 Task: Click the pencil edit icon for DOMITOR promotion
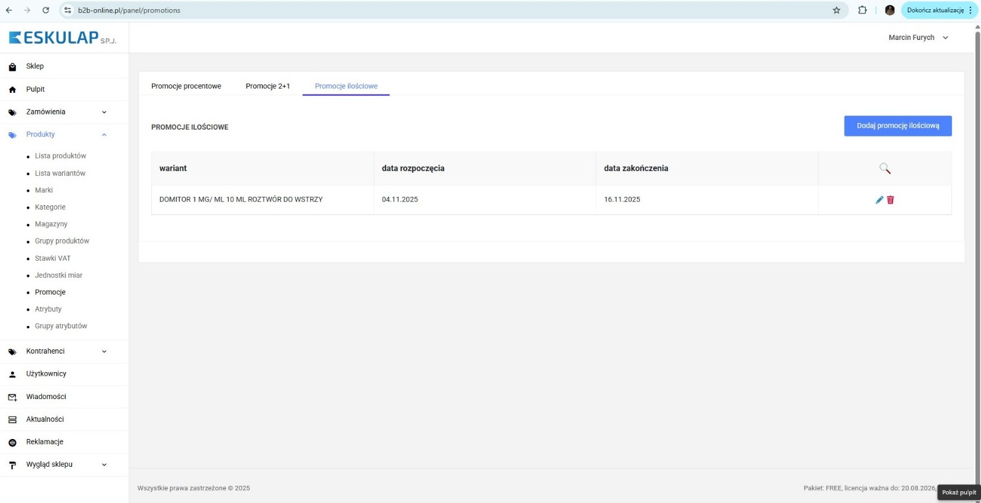(x=879, y=200)
